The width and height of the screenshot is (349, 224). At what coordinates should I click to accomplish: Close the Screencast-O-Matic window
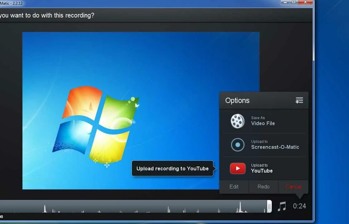(305, 2)
